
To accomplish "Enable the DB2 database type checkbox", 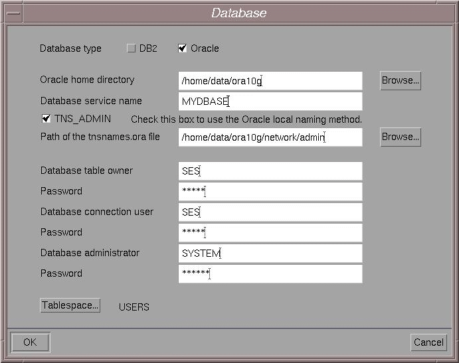I will [132, 48].
